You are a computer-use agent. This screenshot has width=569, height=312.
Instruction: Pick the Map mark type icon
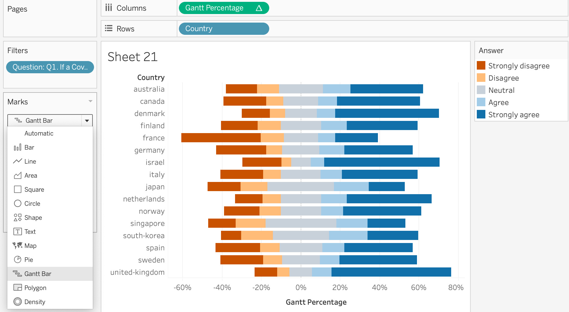18,245
